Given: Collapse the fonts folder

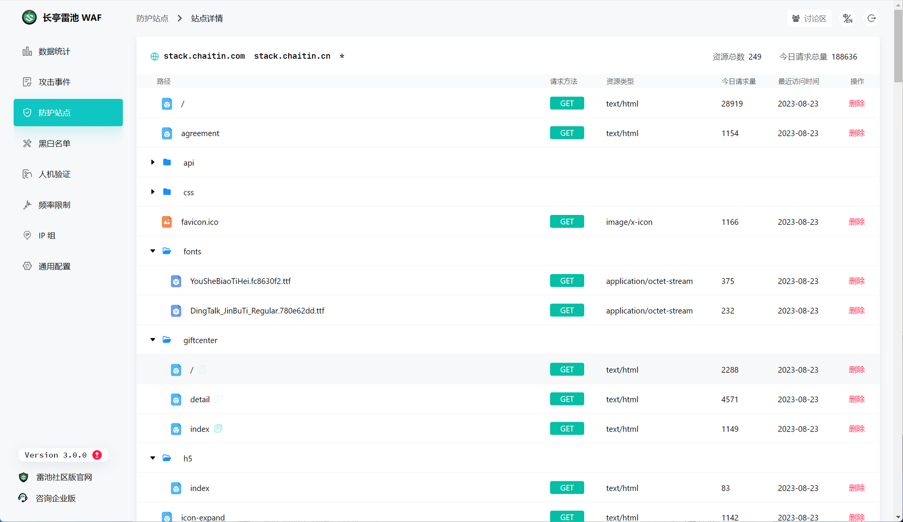Looking at the screenshot, I should click(153, 251).
